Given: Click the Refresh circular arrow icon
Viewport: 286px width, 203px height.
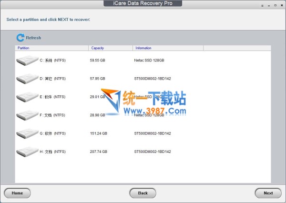Looking at the screenshot, I should pos(20,38).
